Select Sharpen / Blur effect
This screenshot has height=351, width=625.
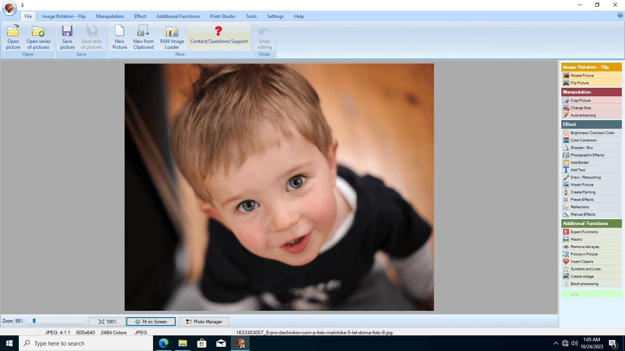[x=591, y=147]
